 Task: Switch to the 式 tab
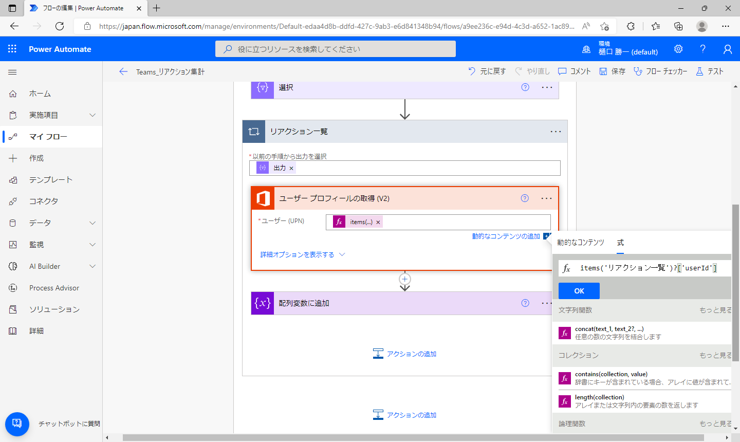pyautogui.click(x=620, y=243)
